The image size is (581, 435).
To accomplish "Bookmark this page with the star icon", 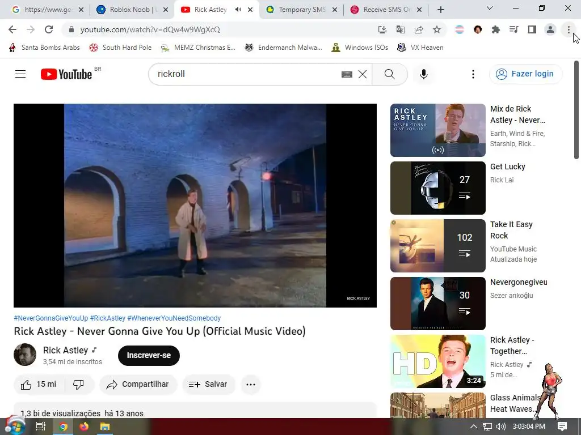I will pos(437,29).
